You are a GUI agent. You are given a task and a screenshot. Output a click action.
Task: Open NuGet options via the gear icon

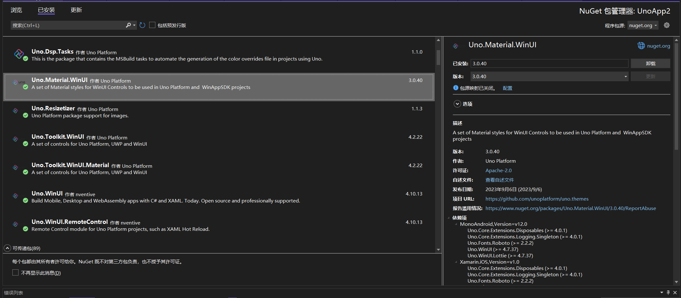coord(666,25)
